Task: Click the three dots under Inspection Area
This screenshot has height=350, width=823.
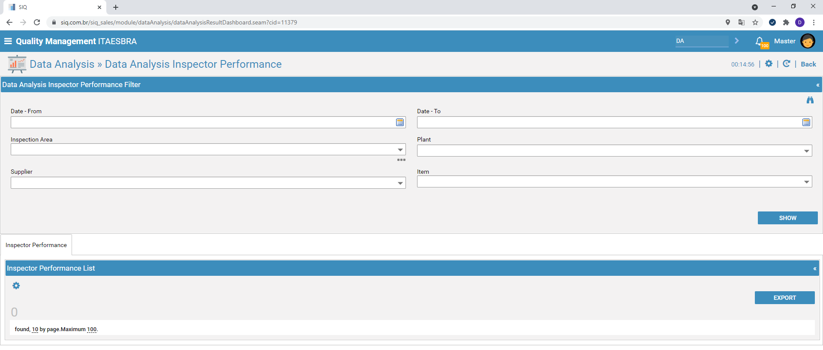Action: click(x=401, y=160)
